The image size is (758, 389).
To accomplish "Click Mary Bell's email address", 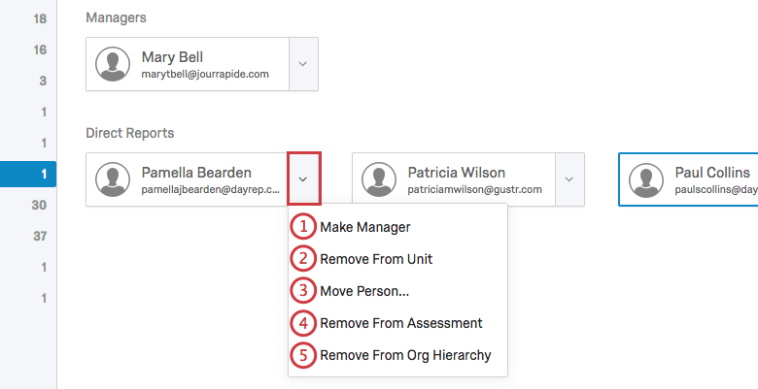I will point(205,74).
